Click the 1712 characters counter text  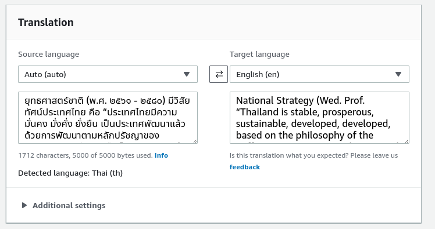pyautogui.click(x=85, y=155)
